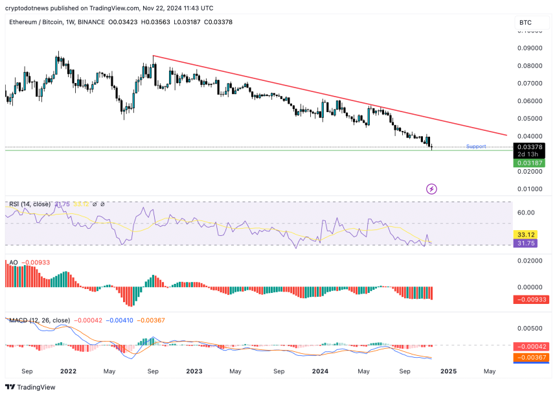
Task: Click the red -0.00042 MACD histogram tag
Action: [x=530, y=347]
